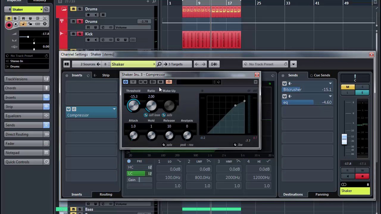The image size is (381, 214).
Task: Click the band 1 frequency field 100.0Hz
Action: tap(169, 177)
